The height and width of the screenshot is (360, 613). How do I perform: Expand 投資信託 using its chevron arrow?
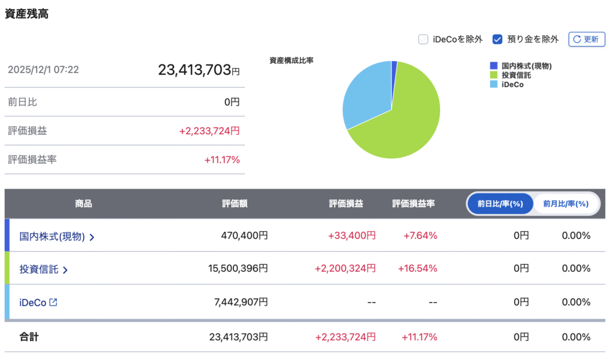pyautogui.click(x=65, y=270)
